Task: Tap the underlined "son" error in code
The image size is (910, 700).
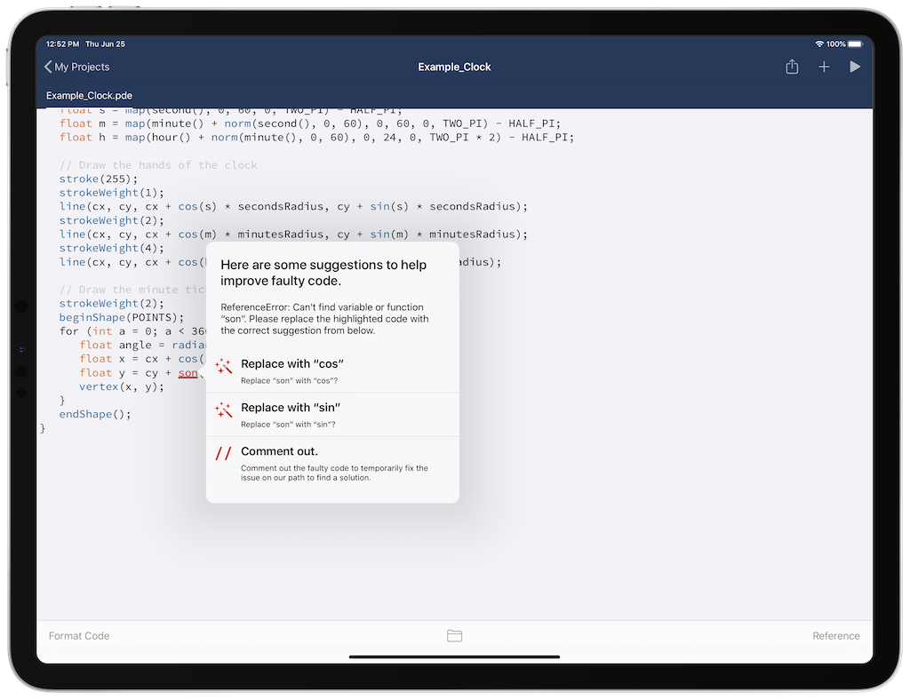Action: tap(188, 373)
